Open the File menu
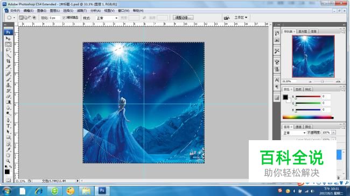Image resolution: width=350 pixels, height=196 pixels. pyautogui.click(x=15, y=11)
